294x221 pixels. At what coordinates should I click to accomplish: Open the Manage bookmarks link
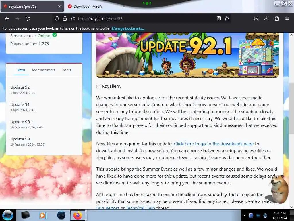coord(128,28)
